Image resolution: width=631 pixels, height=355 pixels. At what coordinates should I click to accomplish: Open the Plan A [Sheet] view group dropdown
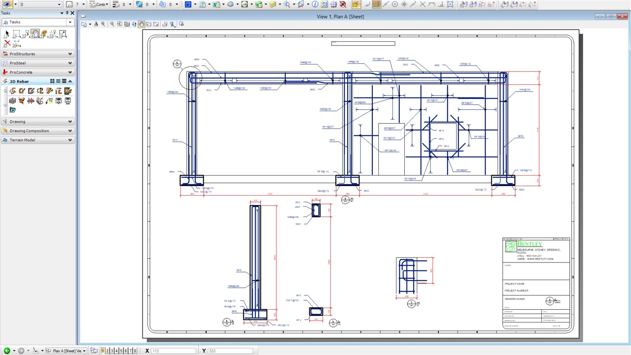point(84,351)
